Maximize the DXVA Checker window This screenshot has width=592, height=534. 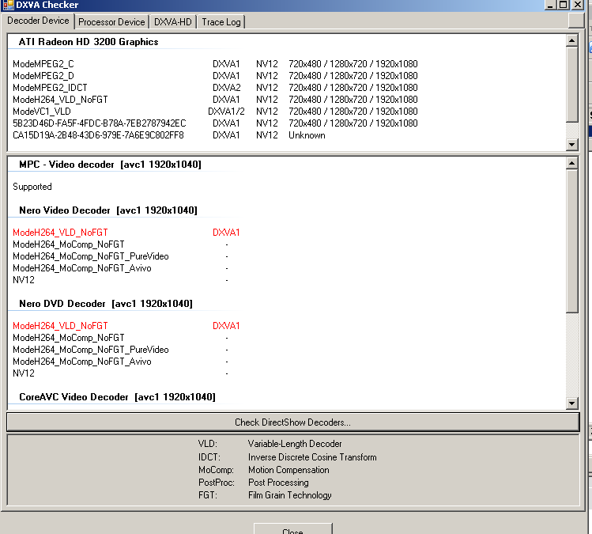564,6
